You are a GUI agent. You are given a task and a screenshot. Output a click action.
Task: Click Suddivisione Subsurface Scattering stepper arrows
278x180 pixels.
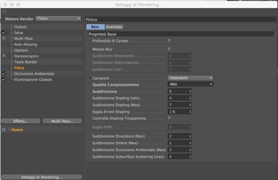pyautogui.click(x=190, y=157)
